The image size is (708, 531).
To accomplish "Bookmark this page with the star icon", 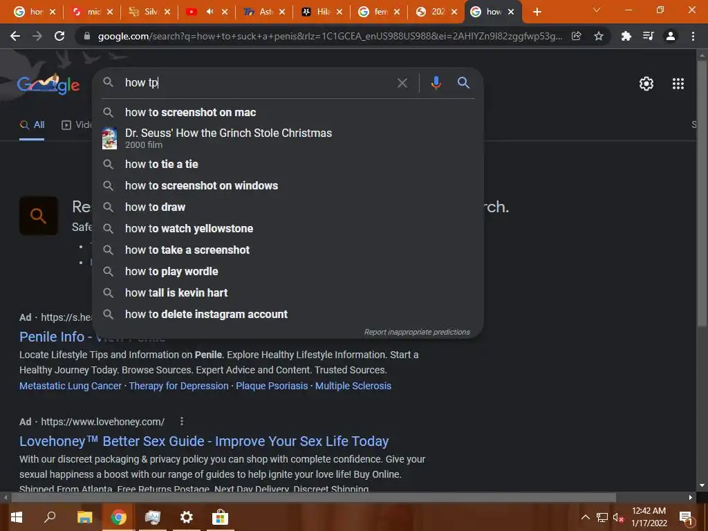I will [x=599, y=36].
